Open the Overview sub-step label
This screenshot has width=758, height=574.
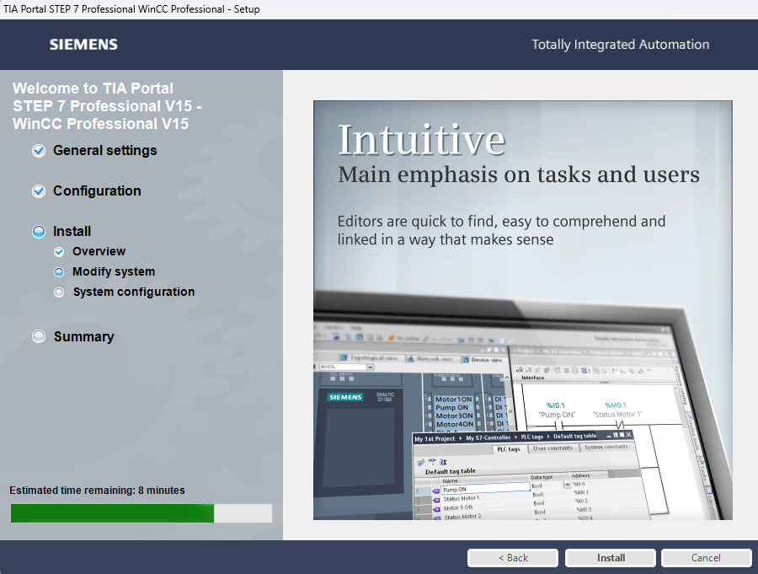(99, 252)
